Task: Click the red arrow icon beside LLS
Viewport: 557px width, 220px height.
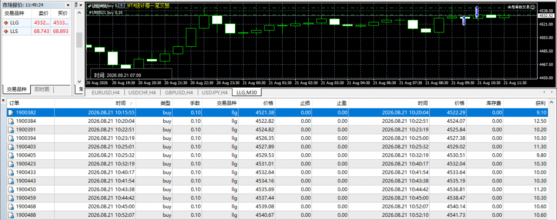Action: click(x=6, y=31)
